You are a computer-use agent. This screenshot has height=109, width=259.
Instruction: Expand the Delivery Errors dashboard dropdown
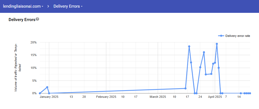pos(68,7)
